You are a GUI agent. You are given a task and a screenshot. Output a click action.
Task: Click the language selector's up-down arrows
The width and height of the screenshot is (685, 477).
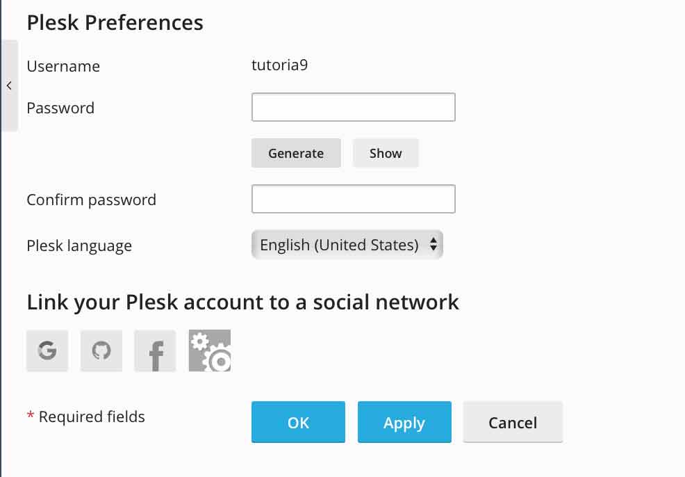[x=434, y=245]
